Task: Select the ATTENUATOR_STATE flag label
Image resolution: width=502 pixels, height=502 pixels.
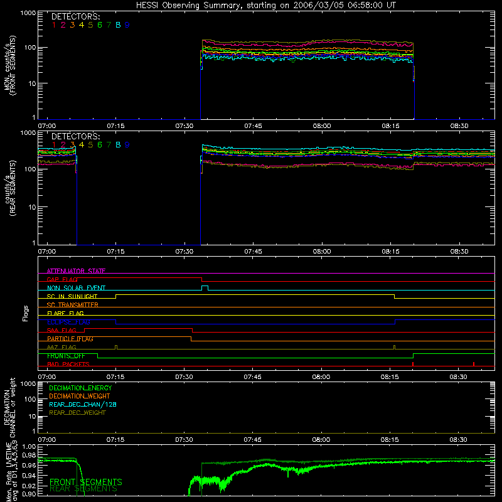Action: (76, 271)
